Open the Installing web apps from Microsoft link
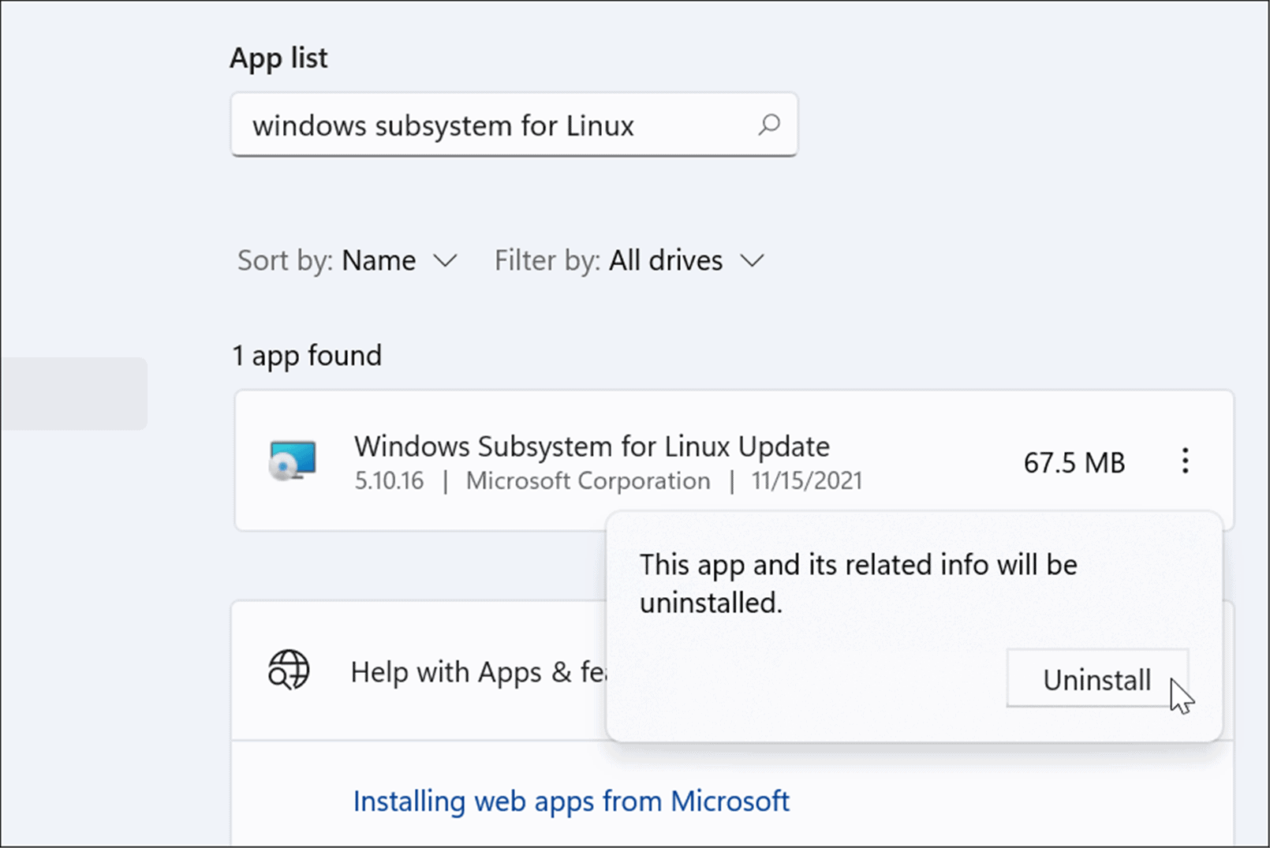Screen dimensions: 1270x848 click(571, 801)
